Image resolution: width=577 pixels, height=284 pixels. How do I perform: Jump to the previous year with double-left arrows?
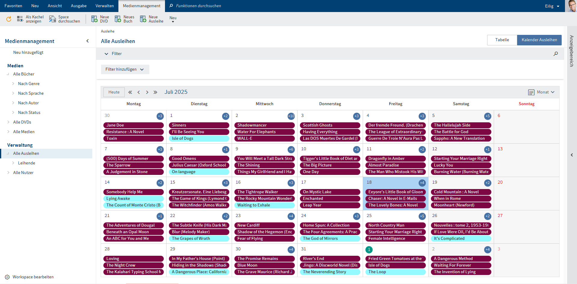click(x=130, y=92)
